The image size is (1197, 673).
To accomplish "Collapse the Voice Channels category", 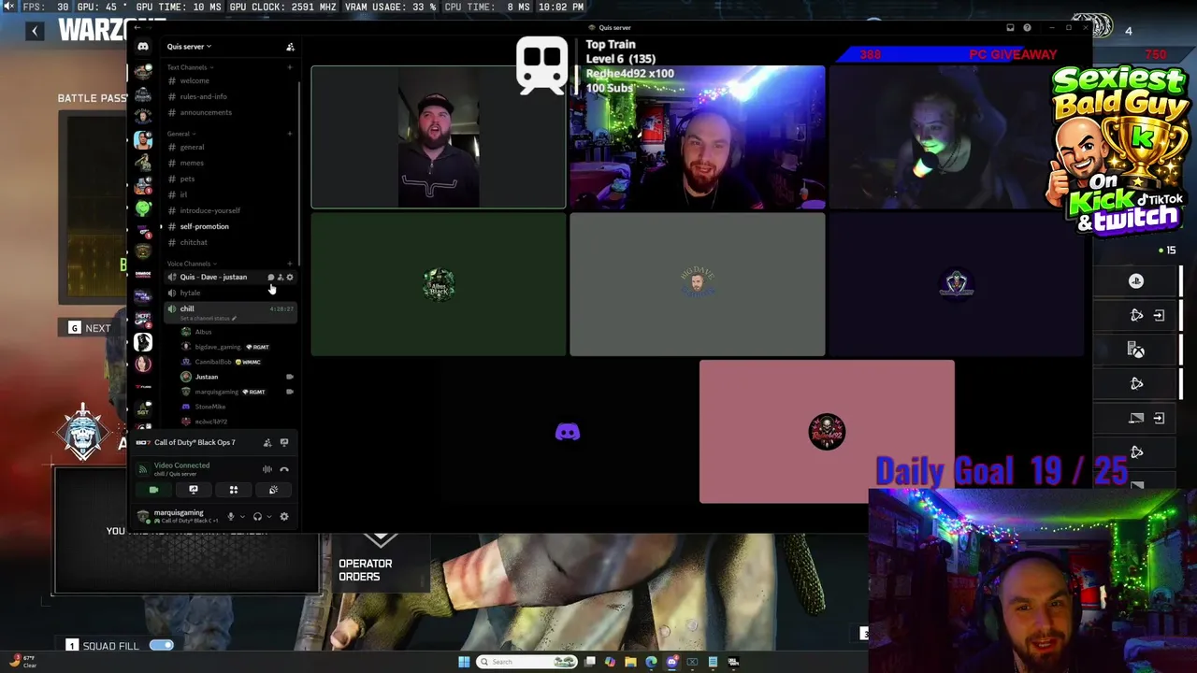I will tap(191, 264).
